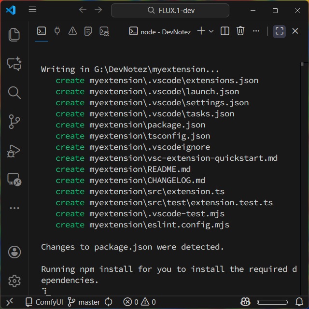
Task: Switch to the Ports panel tab
Action: 57,31
